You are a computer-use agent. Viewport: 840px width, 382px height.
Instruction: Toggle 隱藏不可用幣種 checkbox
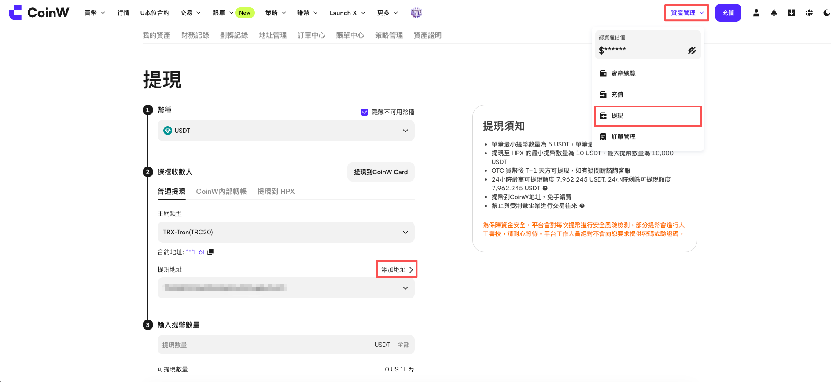(x=365, y=112)
